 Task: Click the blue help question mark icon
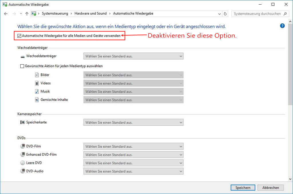pos(282,26)
